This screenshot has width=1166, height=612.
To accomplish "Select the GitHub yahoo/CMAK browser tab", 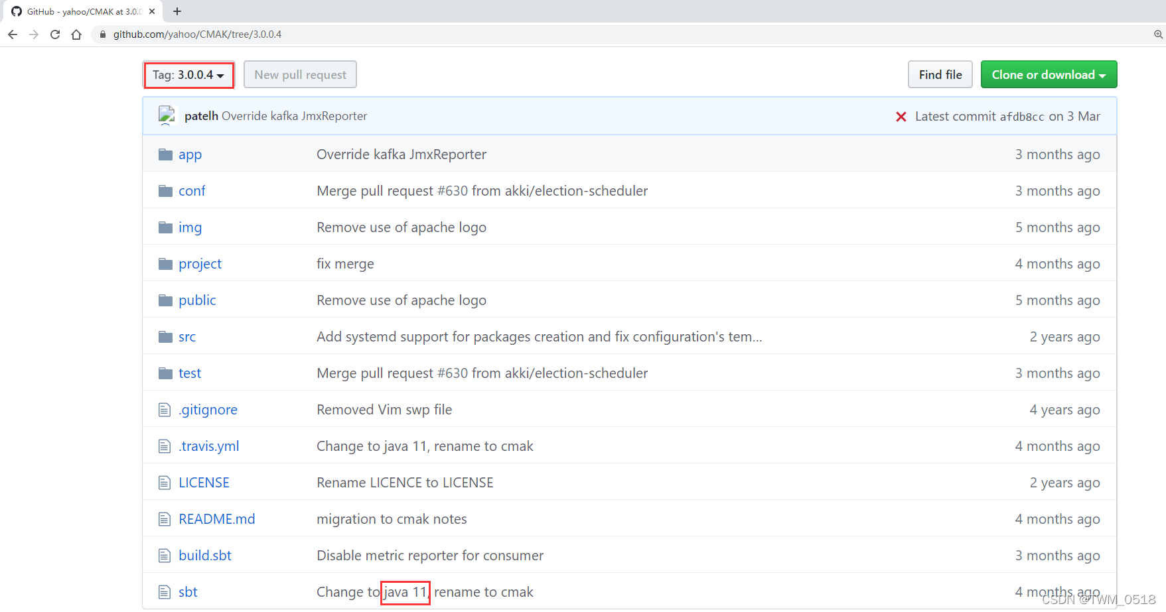I will click(x=83, y=11).
